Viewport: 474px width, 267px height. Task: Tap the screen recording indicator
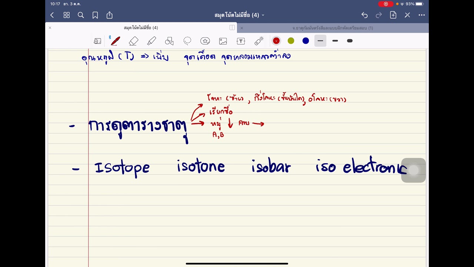pyautogui.click(x=386, y=4)
